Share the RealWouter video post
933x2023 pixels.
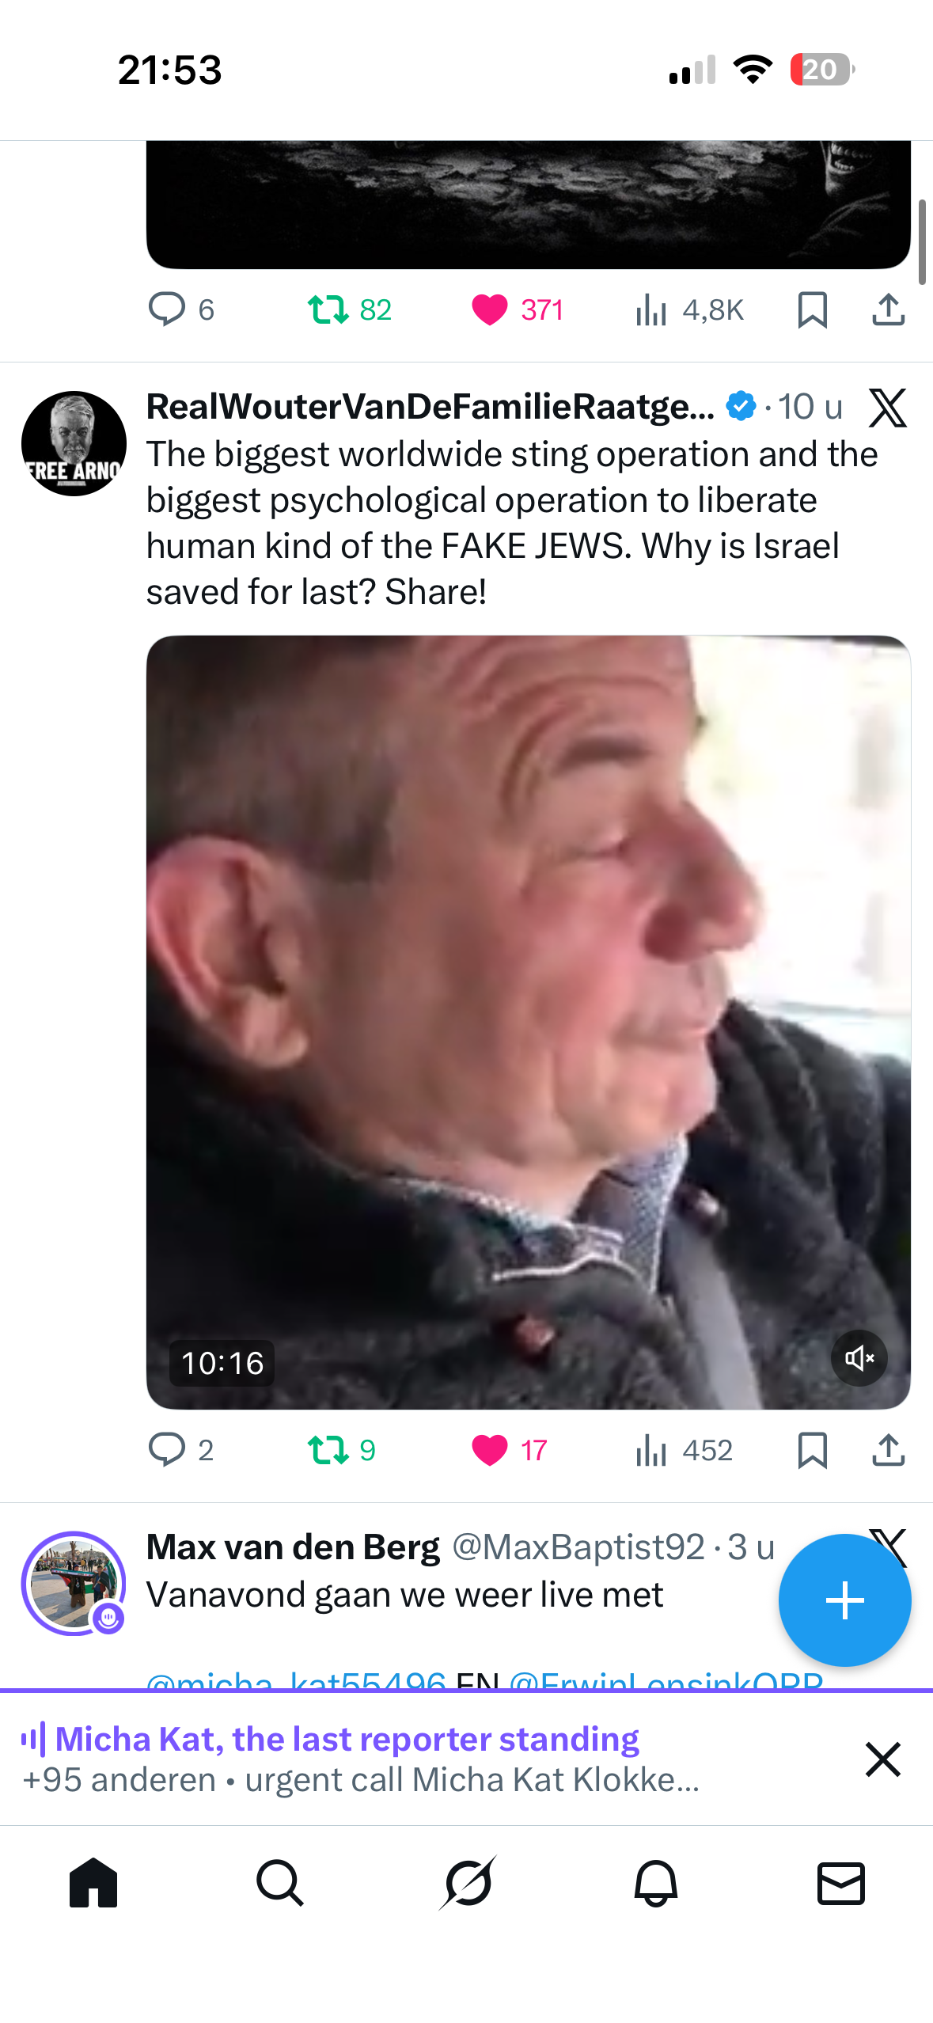tap(889, 1450)
